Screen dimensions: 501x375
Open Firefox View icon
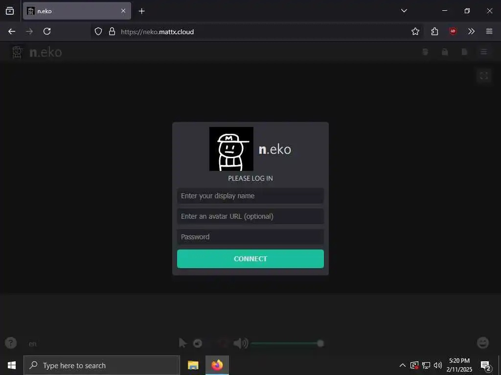click(x=10, y=11)
